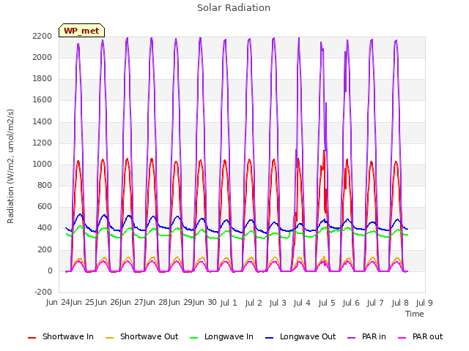The height and width of the screenshot is (351, 469).
Task: Click the -200 y-axis tick label
Action: 43,292
